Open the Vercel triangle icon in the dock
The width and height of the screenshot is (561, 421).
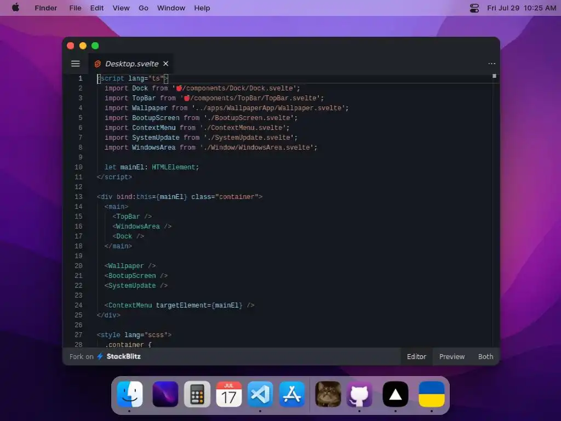click(396, 394)
